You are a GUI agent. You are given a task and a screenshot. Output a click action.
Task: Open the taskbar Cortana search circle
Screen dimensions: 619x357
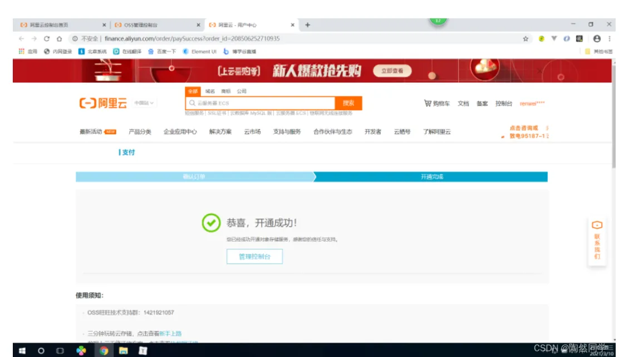click(41, 350)
